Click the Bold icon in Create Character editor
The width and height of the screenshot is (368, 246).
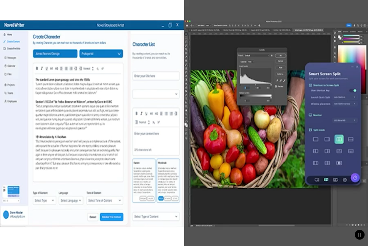(37, 68)
